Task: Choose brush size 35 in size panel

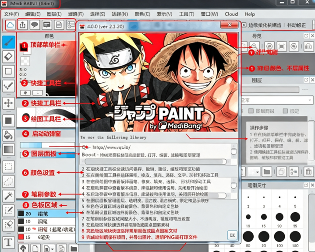Action: point(295,217)
